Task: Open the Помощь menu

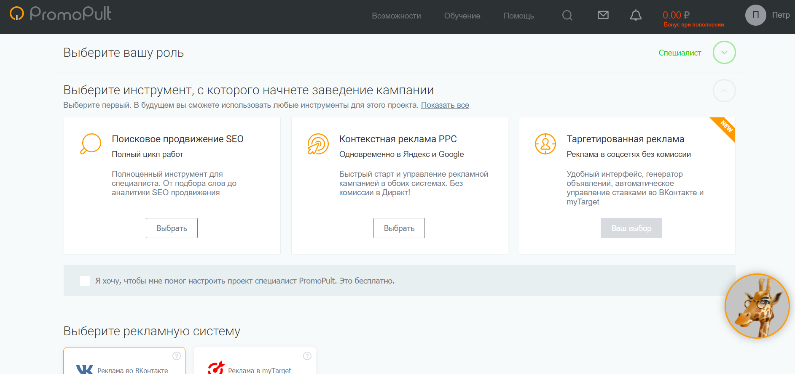Action: [x=518, y=16]
